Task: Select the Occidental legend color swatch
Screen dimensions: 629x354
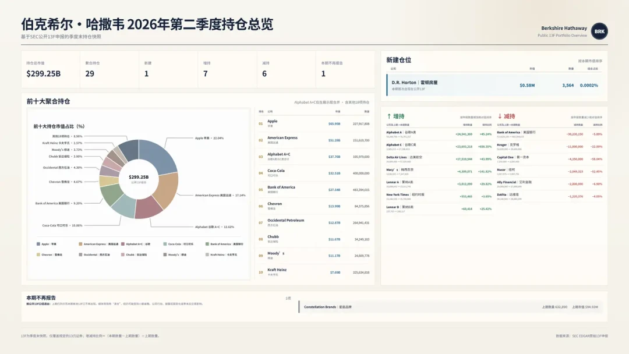Action: coord(80,254)
